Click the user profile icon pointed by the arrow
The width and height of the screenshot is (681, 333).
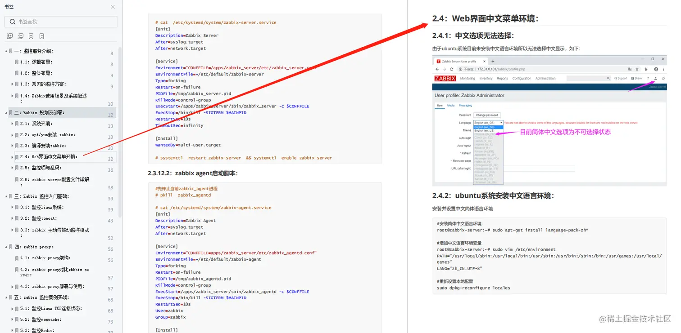click(656, 78)
